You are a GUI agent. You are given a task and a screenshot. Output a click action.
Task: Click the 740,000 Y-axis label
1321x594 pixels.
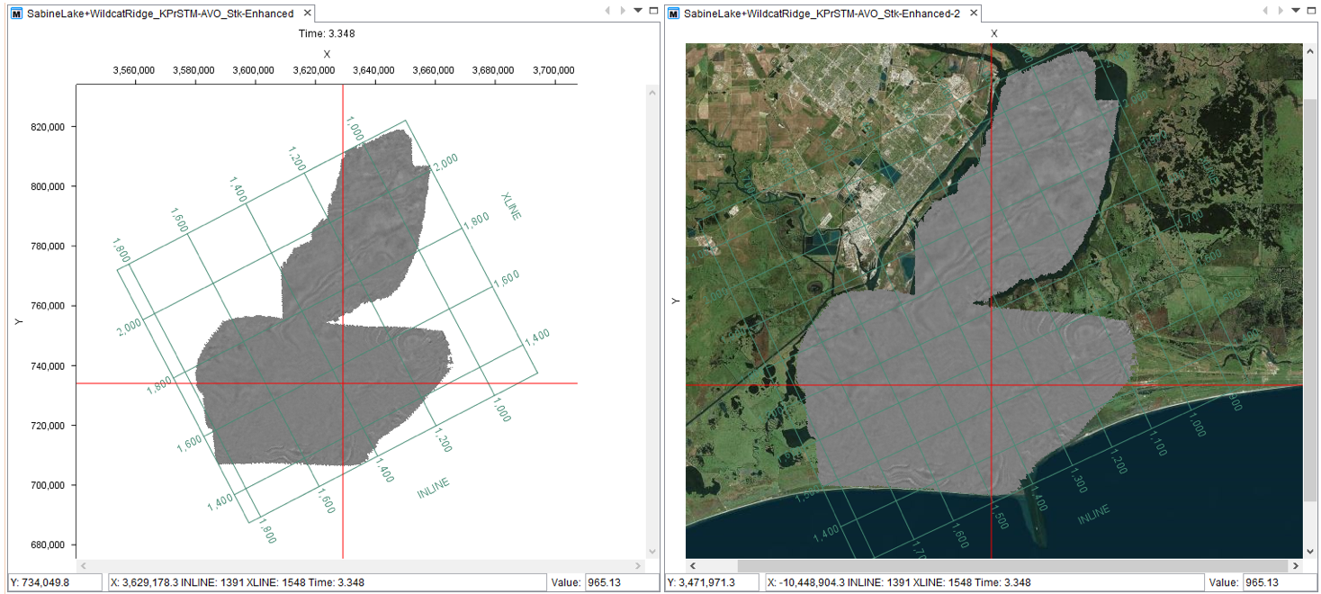pos(48,365)
